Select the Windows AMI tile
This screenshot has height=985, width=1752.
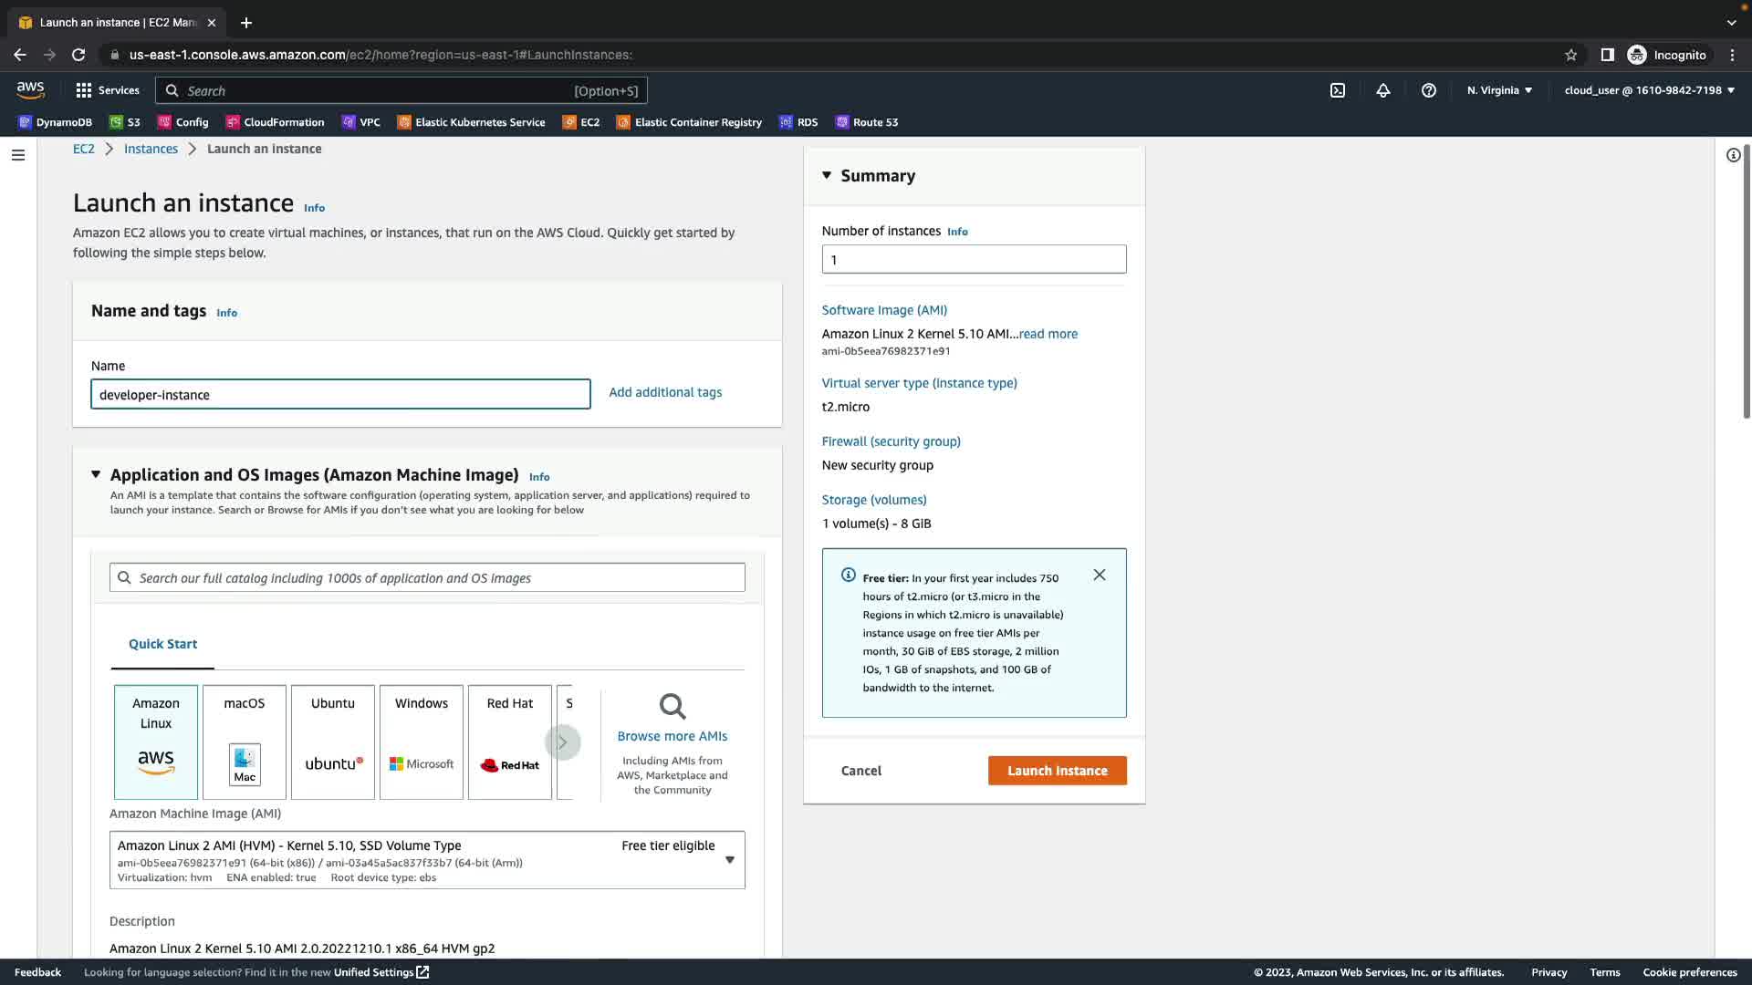422,741
